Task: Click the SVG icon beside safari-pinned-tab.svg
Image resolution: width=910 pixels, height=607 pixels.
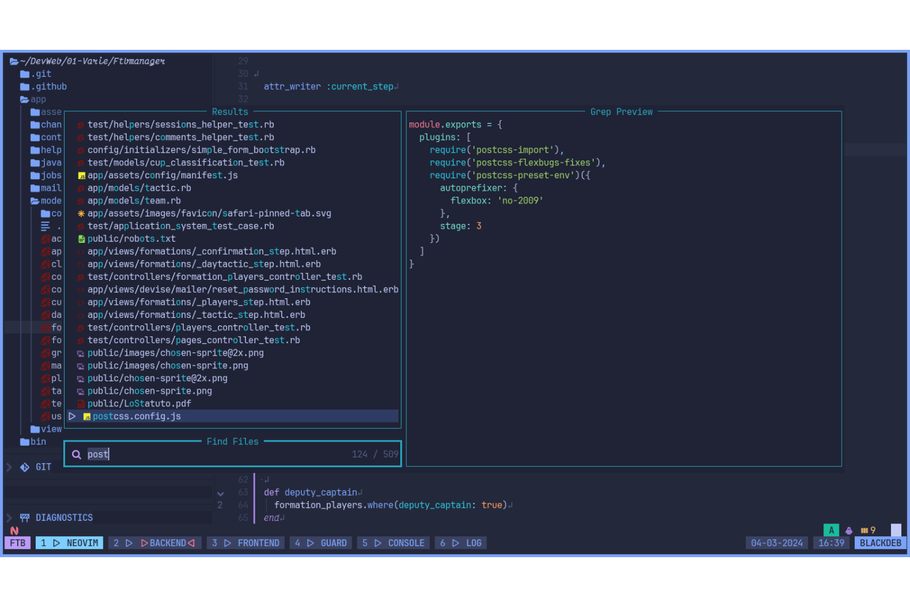Action: point(81,213)
